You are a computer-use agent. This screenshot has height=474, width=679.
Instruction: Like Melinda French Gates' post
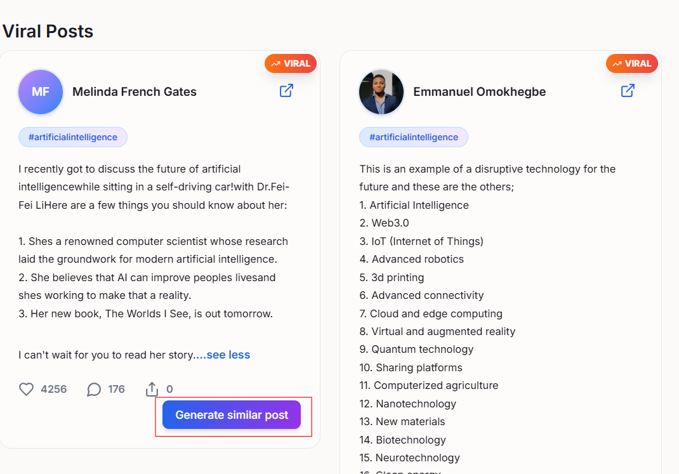[26, 389]
